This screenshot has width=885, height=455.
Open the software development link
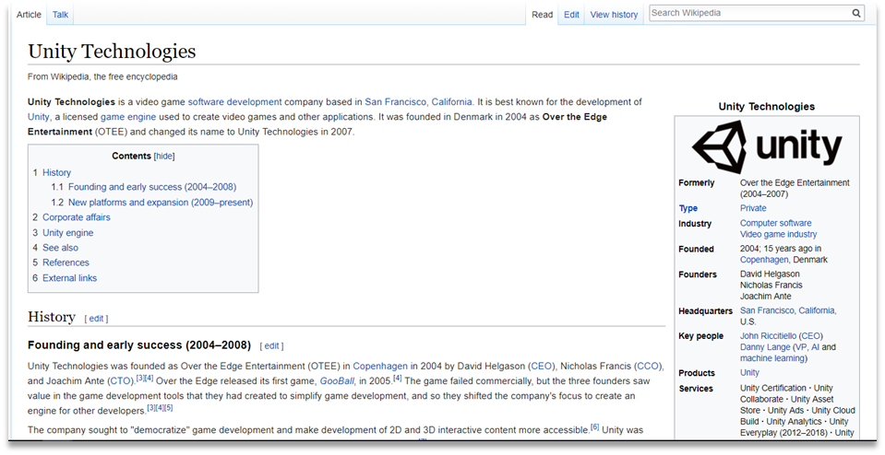(x=234, y=102)
